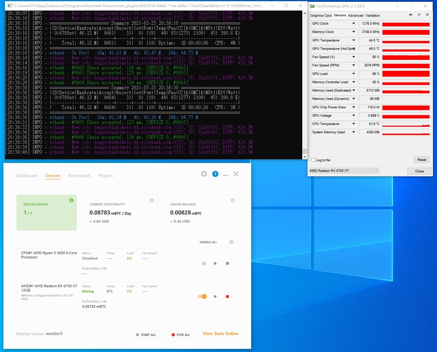Click the GPU-Z refresh icon
The image size is (437, 352).
tap(419, 15)
